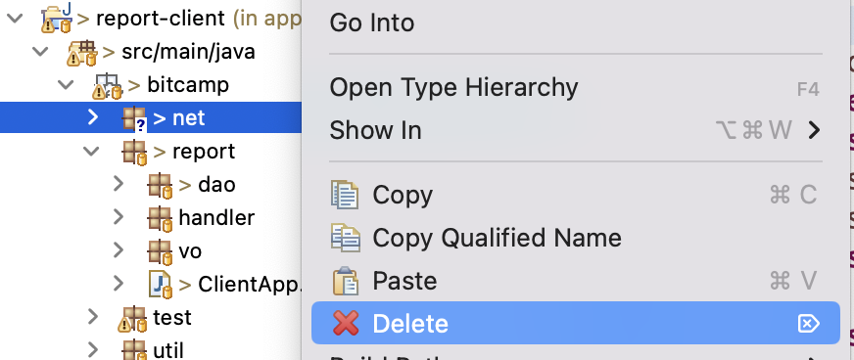Screen dimensions: 854x360
Task: Select the handler package label
Action: coord(216,218)
